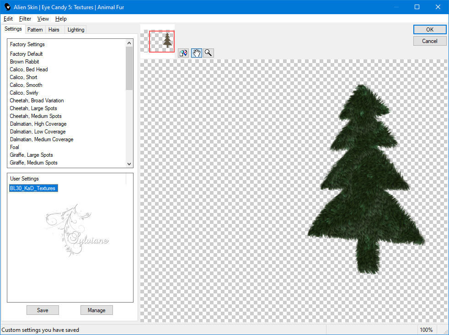This screenshot has width=449, height=335.
Task: Select the Calico, Swirly preset
Action: pos(24,92)
